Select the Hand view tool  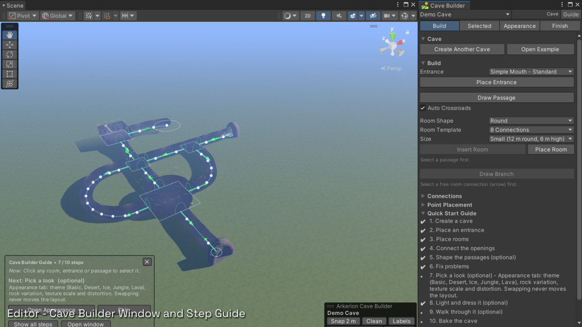(10, 35)
